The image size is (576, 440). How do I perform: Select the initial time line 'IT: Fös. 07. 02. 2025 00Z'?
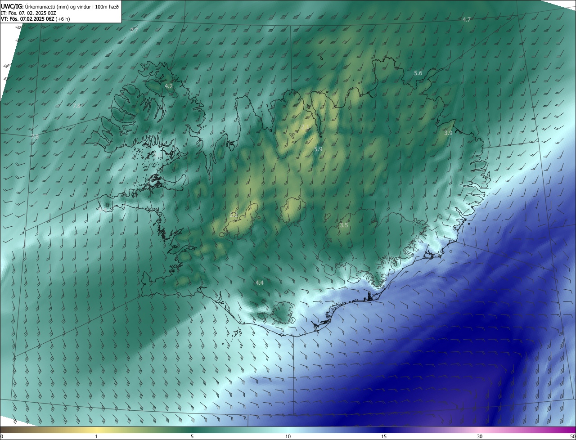[x=28, y=13]
